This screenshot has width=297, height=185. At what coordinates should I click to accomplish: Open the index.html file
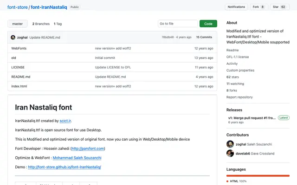tap(19, 86)
